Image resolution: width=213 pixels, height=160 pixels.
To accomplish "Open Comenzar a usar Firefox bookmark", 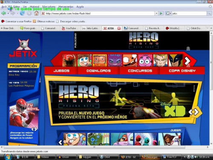I will coord(16,21).
